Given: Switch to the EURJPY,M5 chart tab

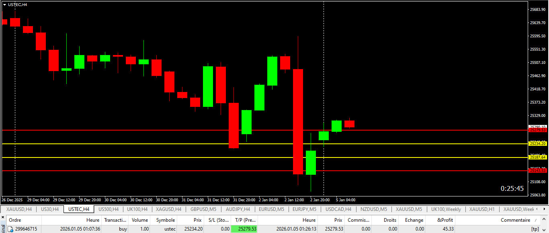Looking at the screenshot, I should click(304, 209).
